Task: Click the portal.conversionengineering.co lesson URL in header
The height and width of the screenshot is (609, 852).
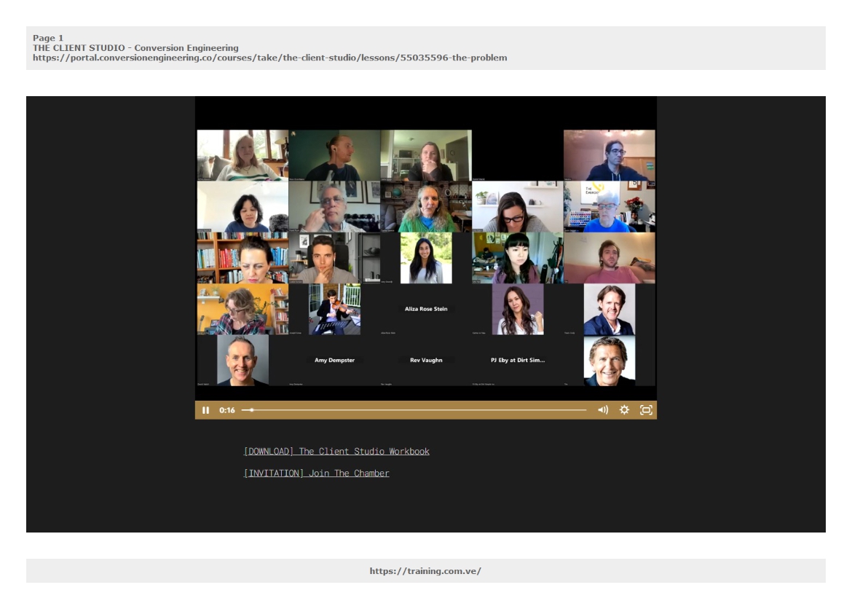Action: tap(269, 58)
